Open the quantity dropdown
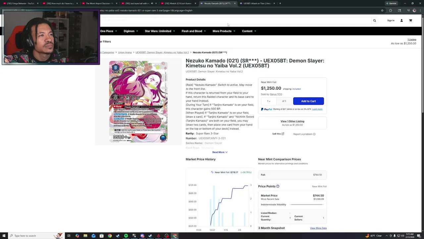Screen dimensions: 424x239 click(x=269, y=101)
